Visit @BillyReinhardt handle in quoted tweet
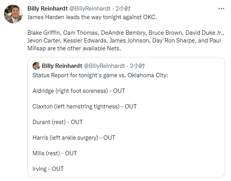The height and width of the screenshot is (181, 231). tap(104, 66)
